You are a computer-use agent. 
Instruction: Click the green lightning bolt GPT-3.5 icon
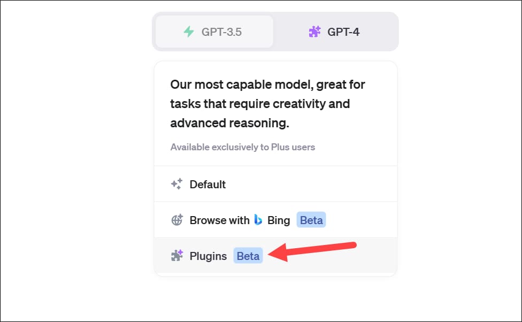tap(189, 32)
